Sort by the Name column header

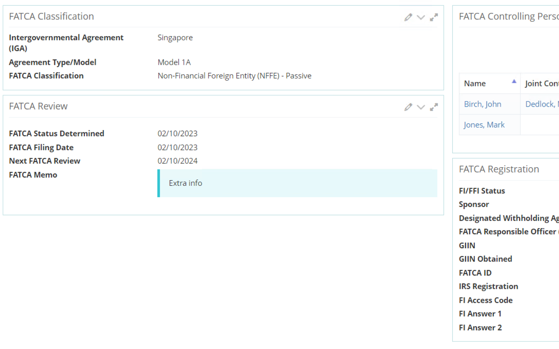coord(475,83)
